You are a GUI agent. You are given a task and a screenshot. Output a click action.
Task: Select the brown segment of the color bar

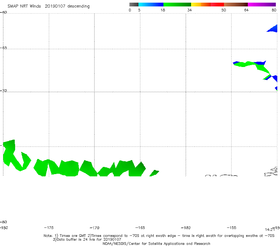tap(236, 5)
